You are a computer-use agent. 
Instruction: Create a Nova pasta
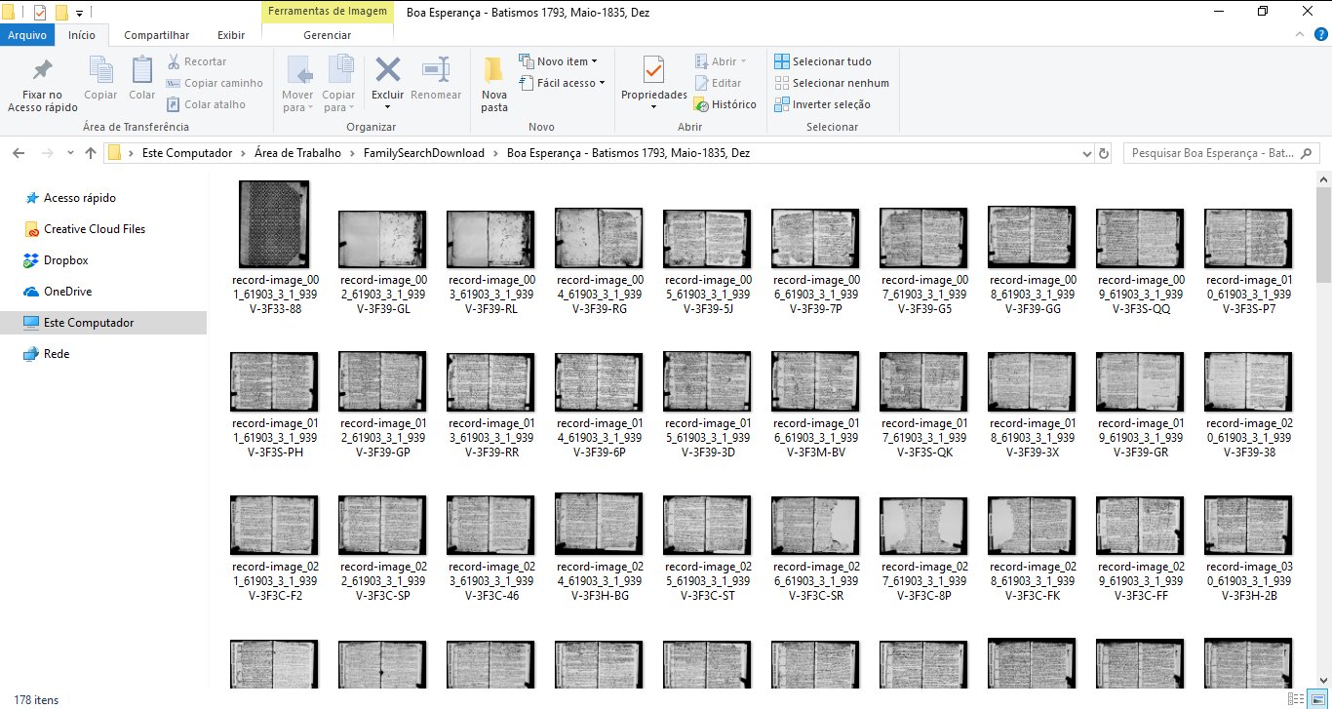[x=494, y=84]
